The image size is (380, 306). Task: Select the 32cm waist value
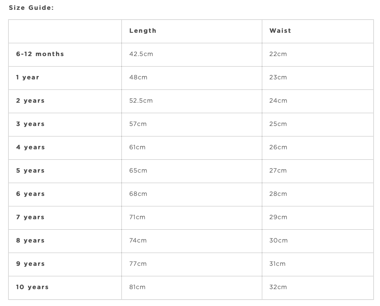(278, 287)
